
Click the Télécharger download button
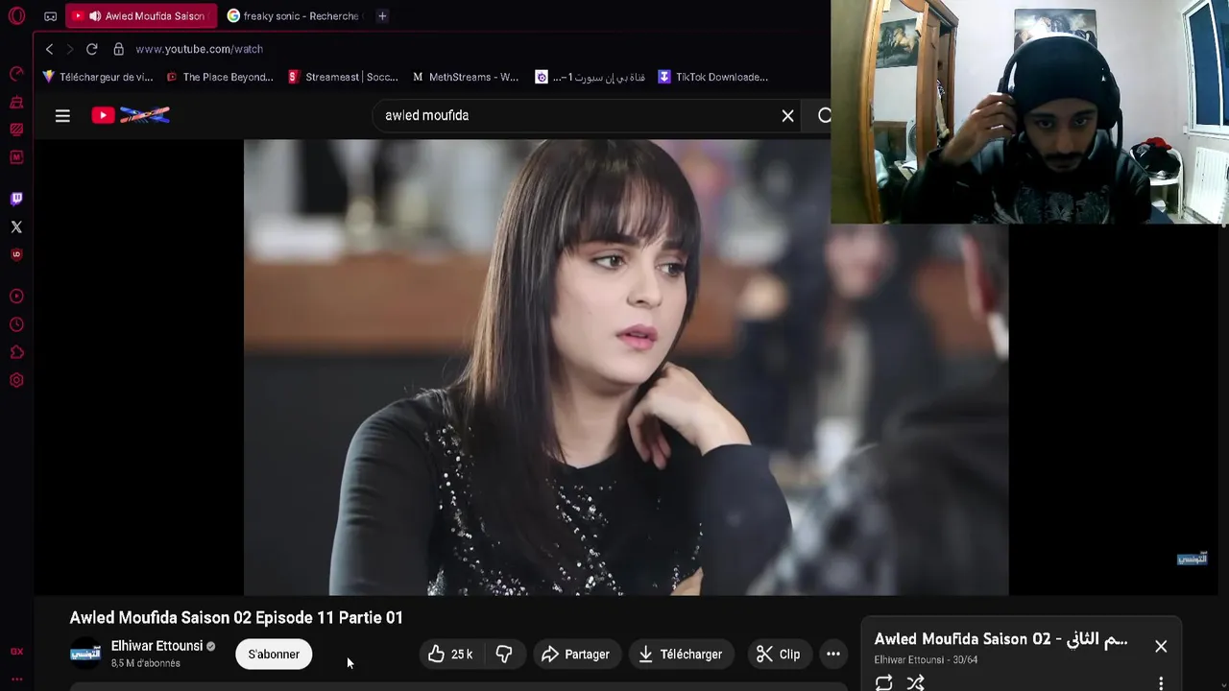[681, 654]
